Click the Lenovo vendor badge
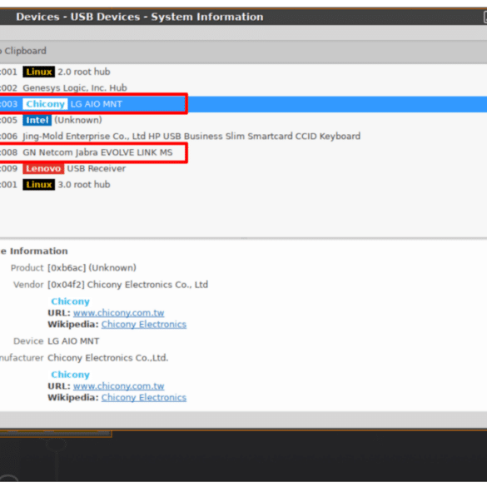The image size is (487, 487). click(43, 169)
